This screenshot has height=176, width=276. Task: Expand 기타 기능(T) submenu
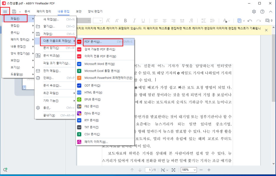tap(55, 100)
